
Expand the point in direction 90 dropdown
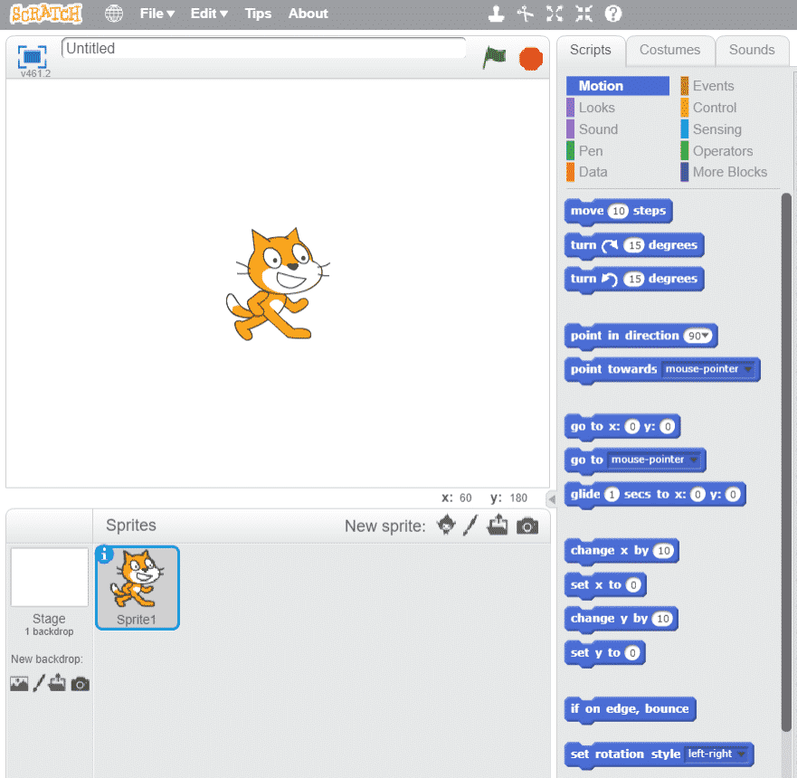(706, 336)
